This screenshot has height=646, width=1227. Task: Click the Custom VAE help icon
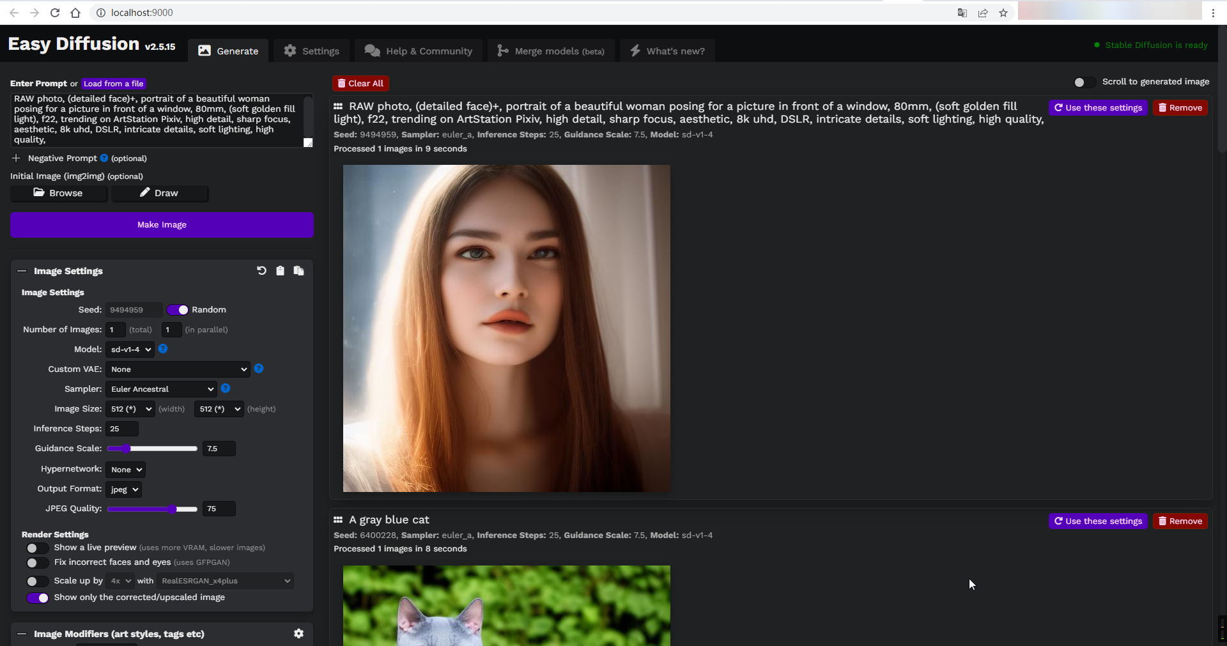pos(259,369)
